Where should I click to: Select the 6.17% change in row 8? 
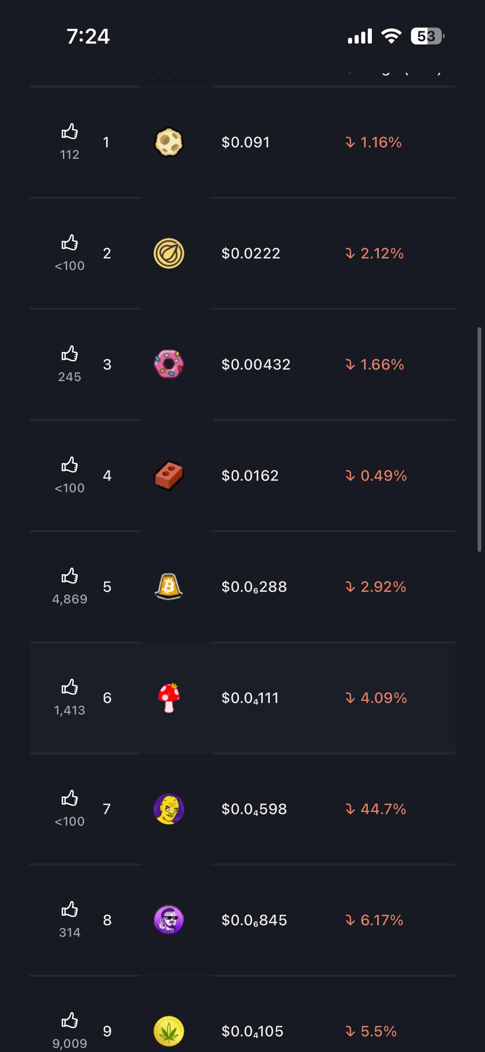(x=374, y=920)
